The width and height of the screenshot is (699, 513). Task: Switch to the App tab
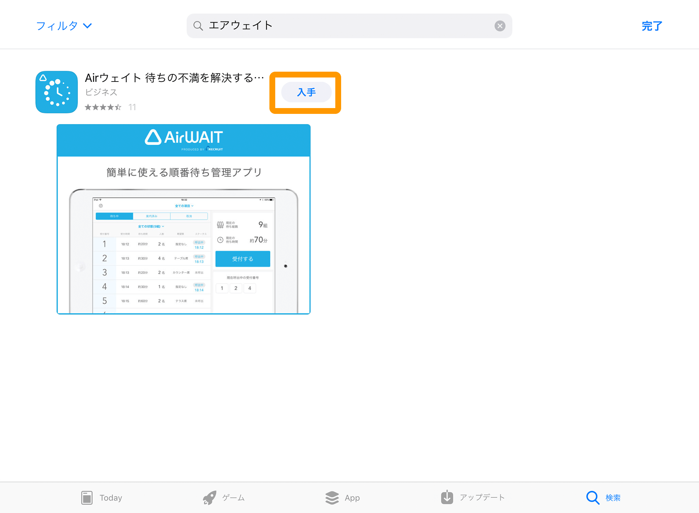coord(343,498)
